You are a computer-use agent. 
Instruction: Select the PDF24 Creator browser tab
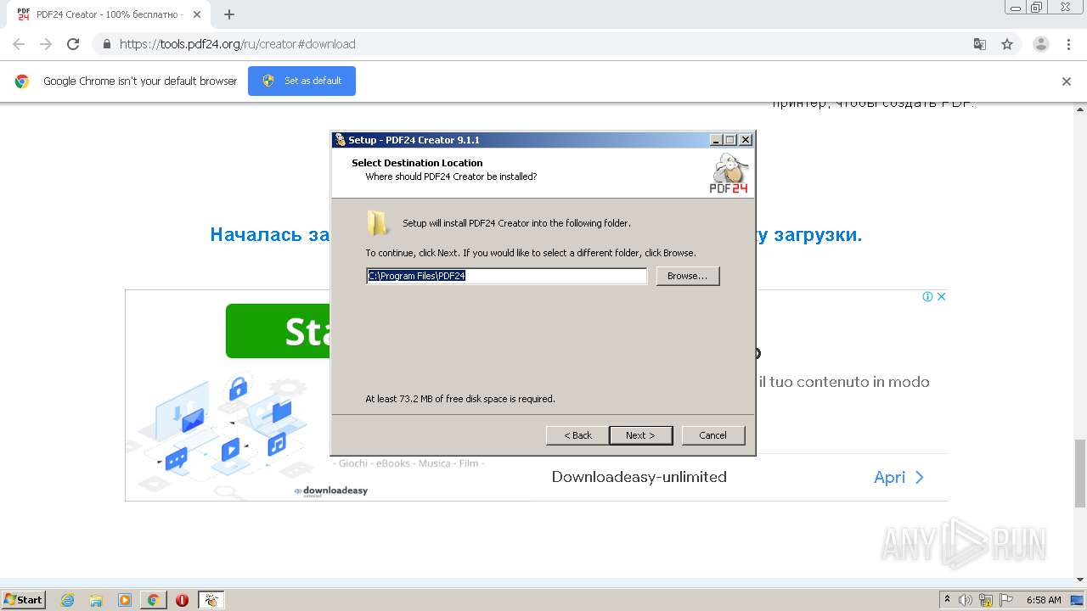click(x=109, y=14)
